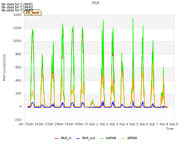Click the 1400 y-axis tick label
Image resolution: width=192 pixels, height=144 pixels.
(x=17, y=15)
